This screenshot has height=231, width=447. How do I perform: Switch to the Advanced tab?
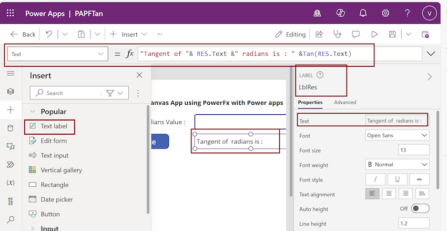[x=345, y=103]
